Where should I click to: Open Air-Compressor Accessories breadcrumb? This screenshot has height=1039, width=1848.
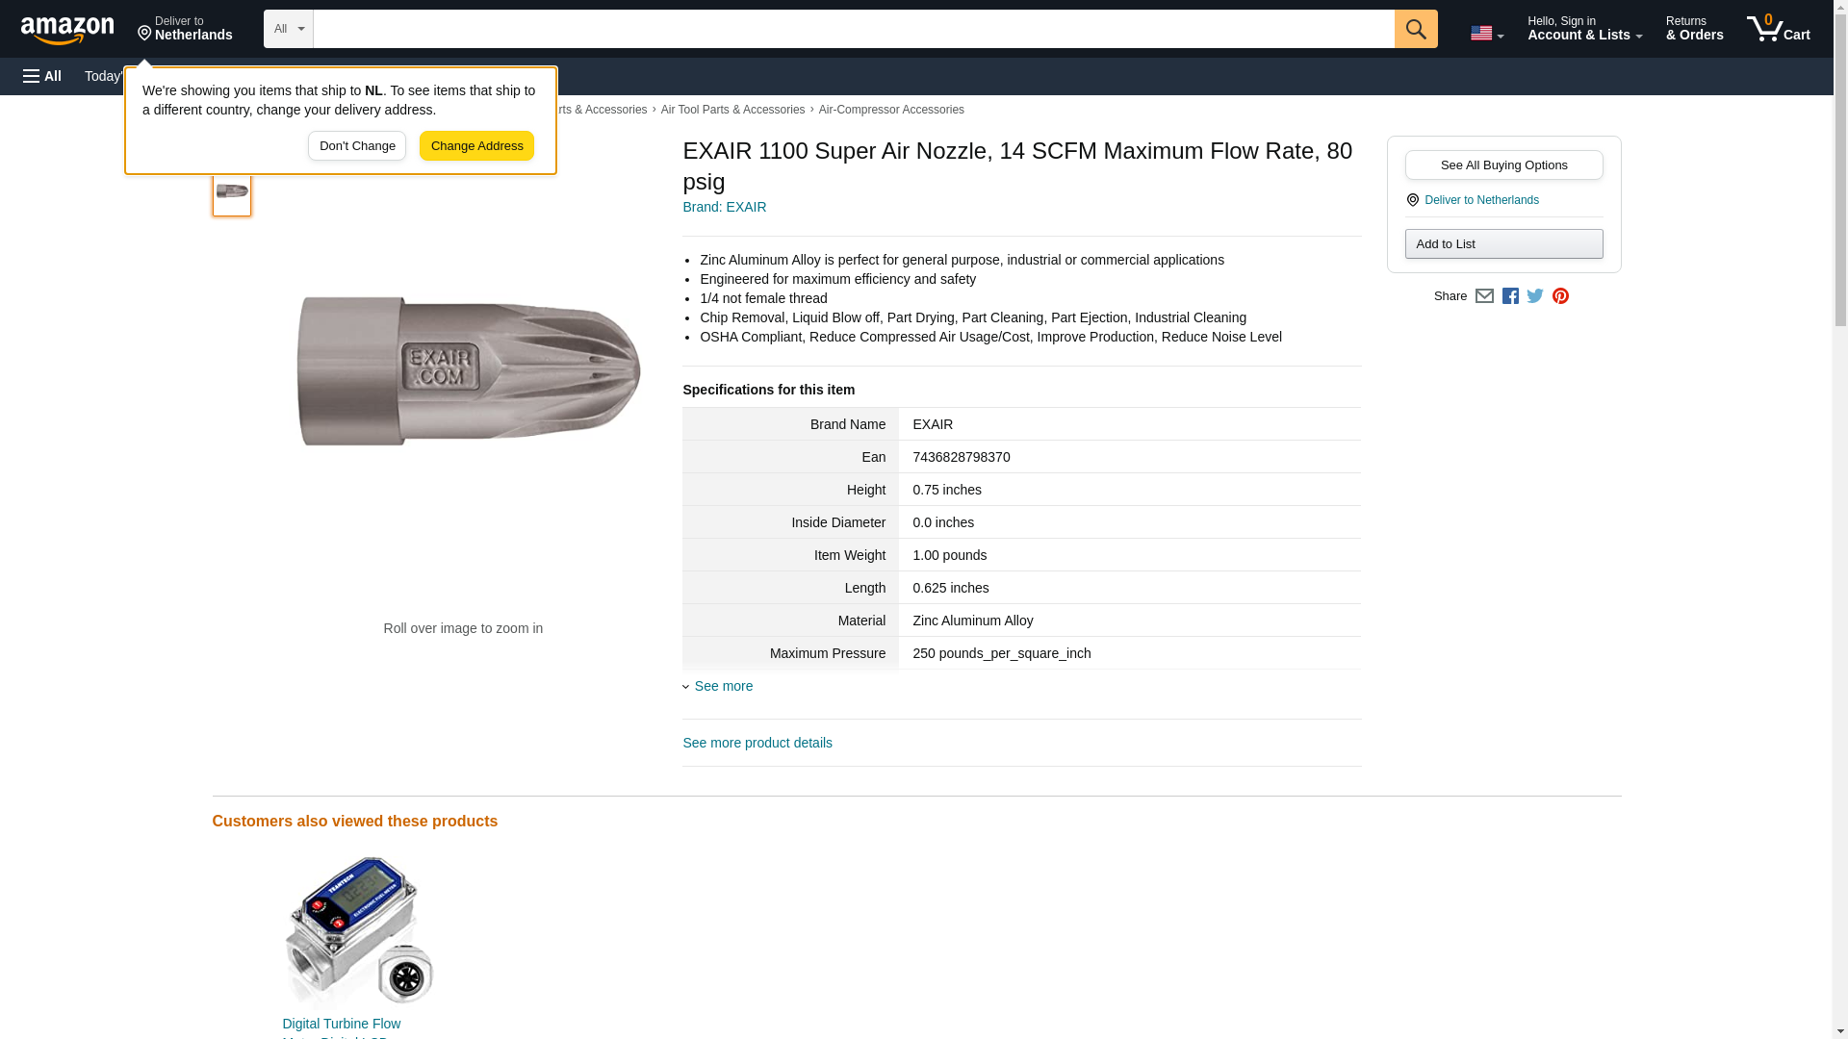pos(890,110)
